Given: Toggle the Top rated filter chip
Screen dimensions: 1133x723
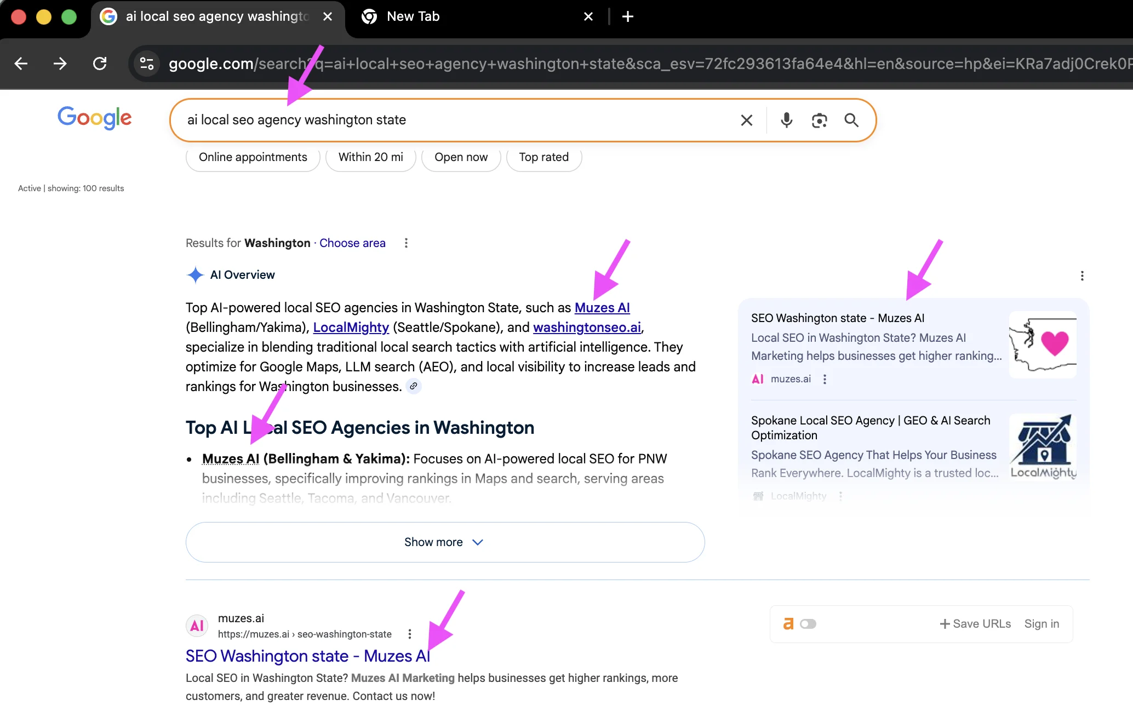Looking at the screenshot, I should [543, 157].
